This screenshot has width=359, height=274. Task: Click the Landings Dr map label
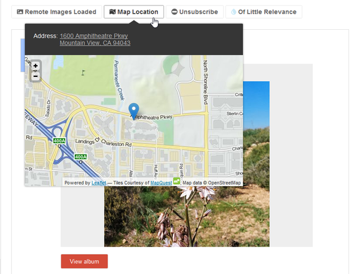click(x=88, y=141)
